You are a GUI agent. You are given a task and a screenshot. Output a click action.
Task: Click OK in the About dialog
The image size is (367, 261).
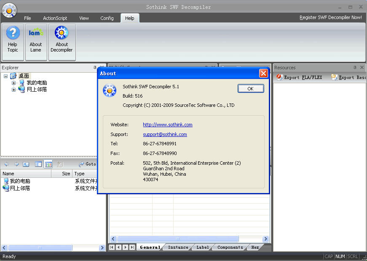pos(251,89)
